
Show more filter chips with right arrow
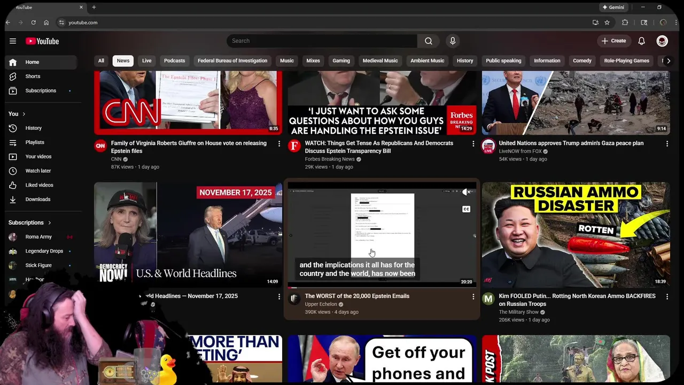[x=668, y=61]
